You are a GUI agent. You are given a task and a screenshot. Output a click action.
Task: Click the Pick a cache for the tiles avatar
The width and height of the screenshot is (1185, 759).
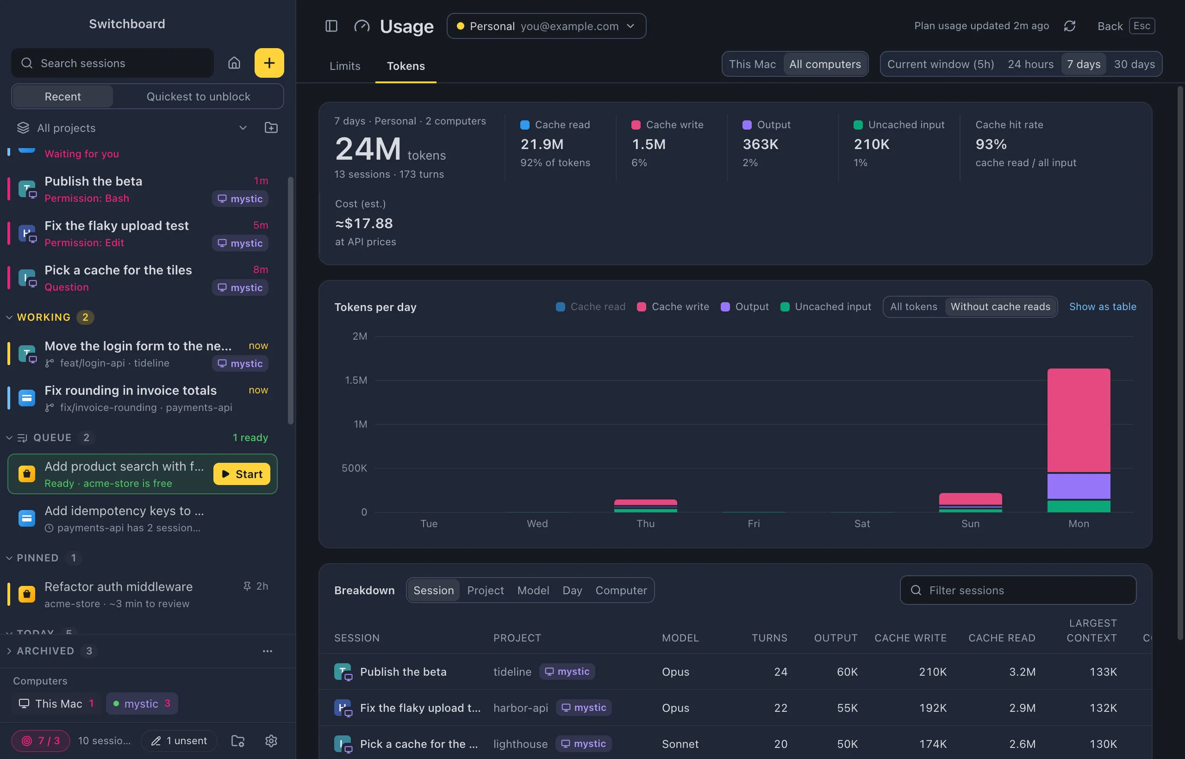coord(27,278)
